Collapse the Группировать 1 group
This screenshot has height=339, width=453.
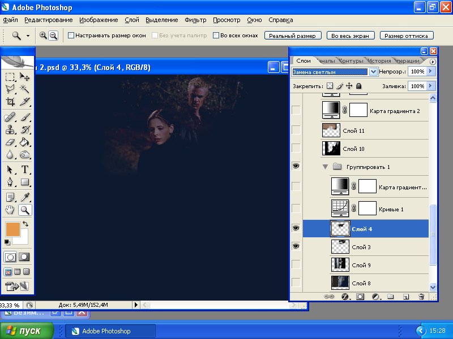tap(326, 167)
